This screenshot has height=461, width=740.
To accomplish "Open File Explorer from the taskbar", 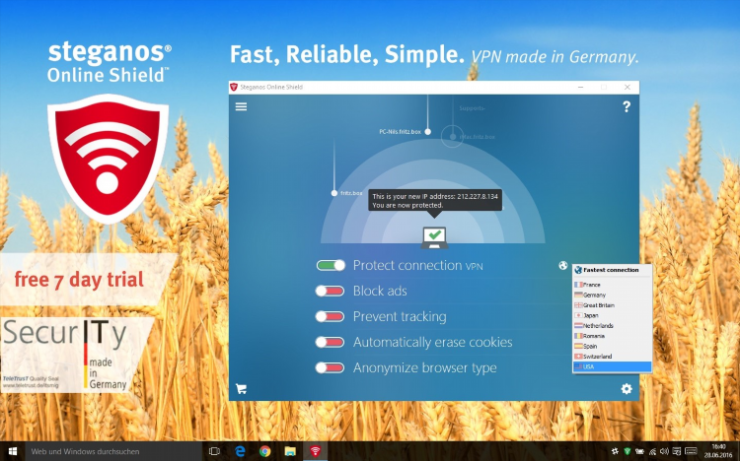I will [x=290, y=451].
